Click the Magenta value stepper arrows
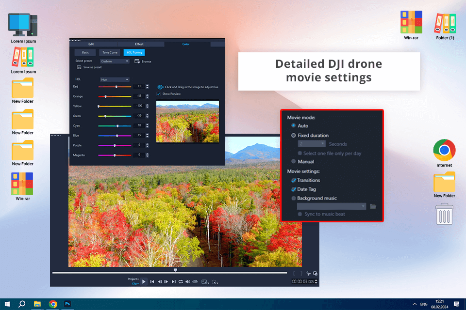Image resolution: width=466 pixels, height=310 pixels. (x=147, y=155)
